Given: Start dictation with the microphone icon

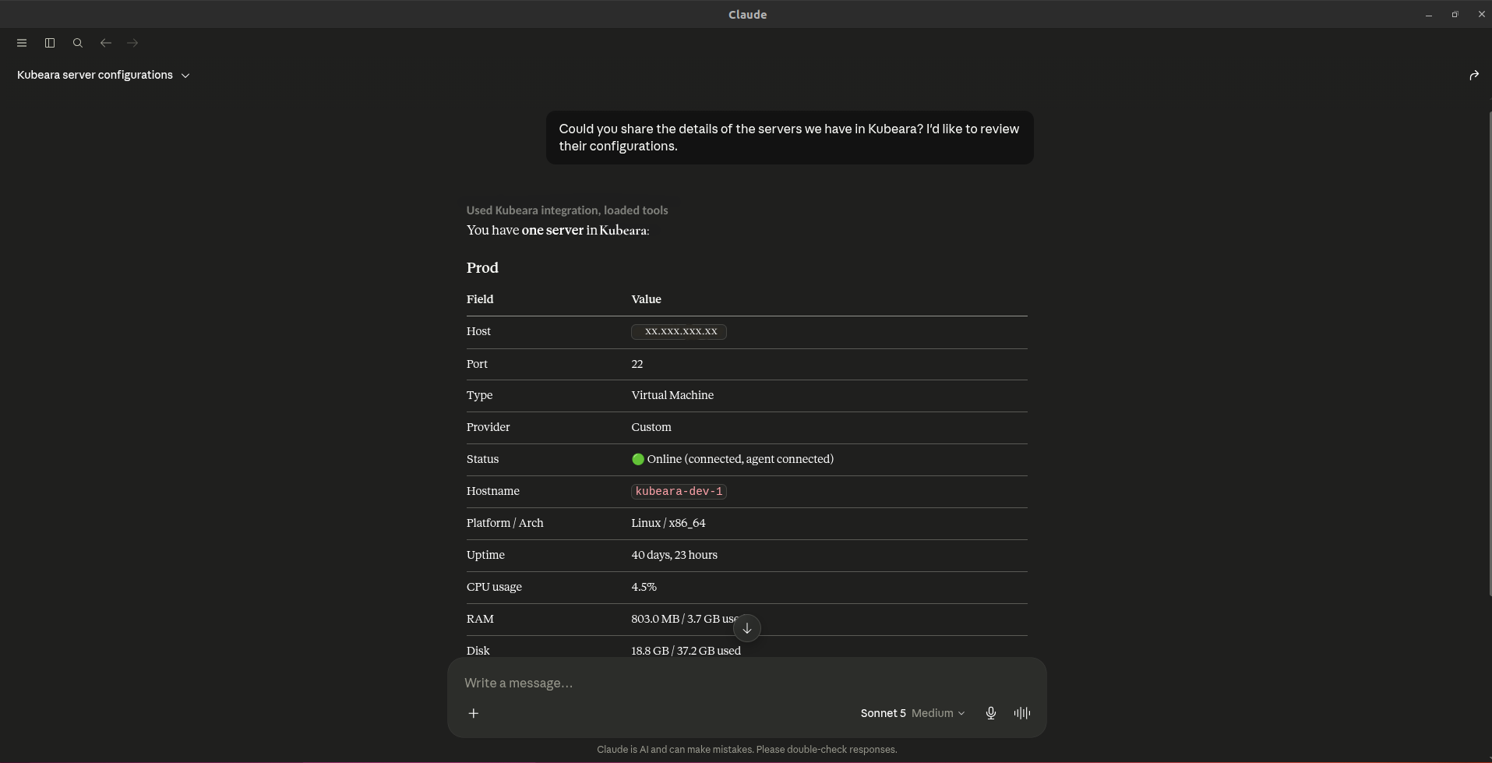Looking at the screenshot, I should click(991, 713).
